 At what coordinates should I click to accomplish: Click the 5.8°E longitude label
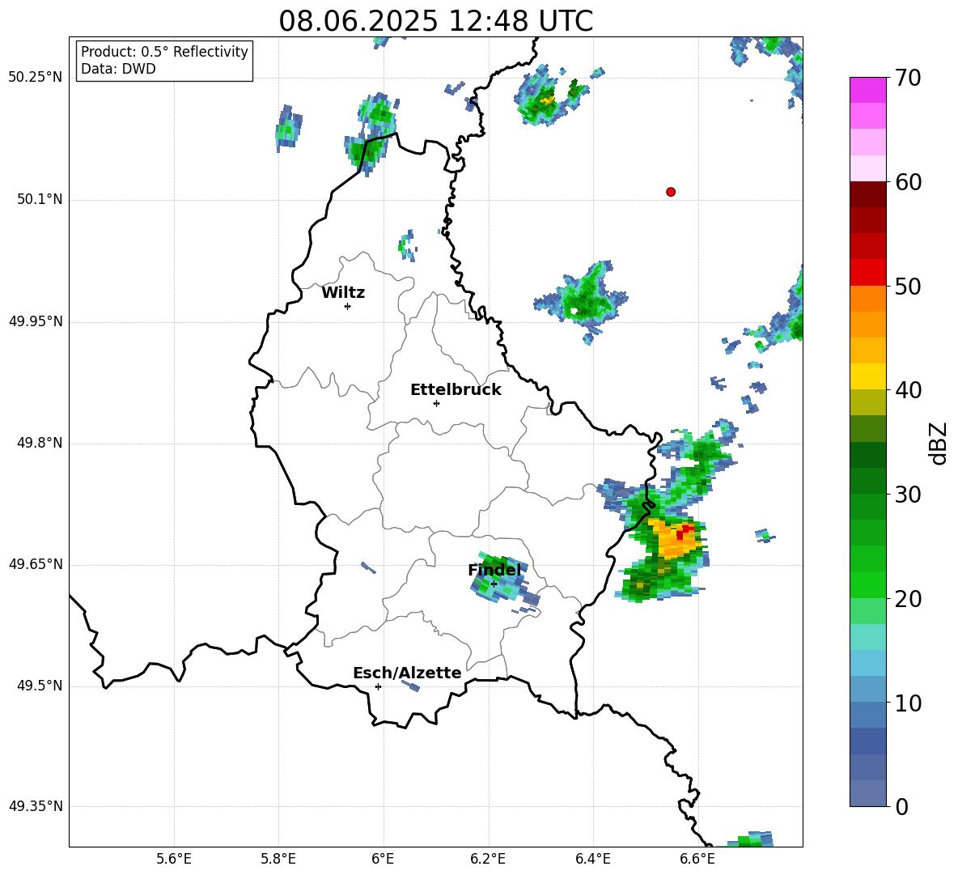(278, 859)
